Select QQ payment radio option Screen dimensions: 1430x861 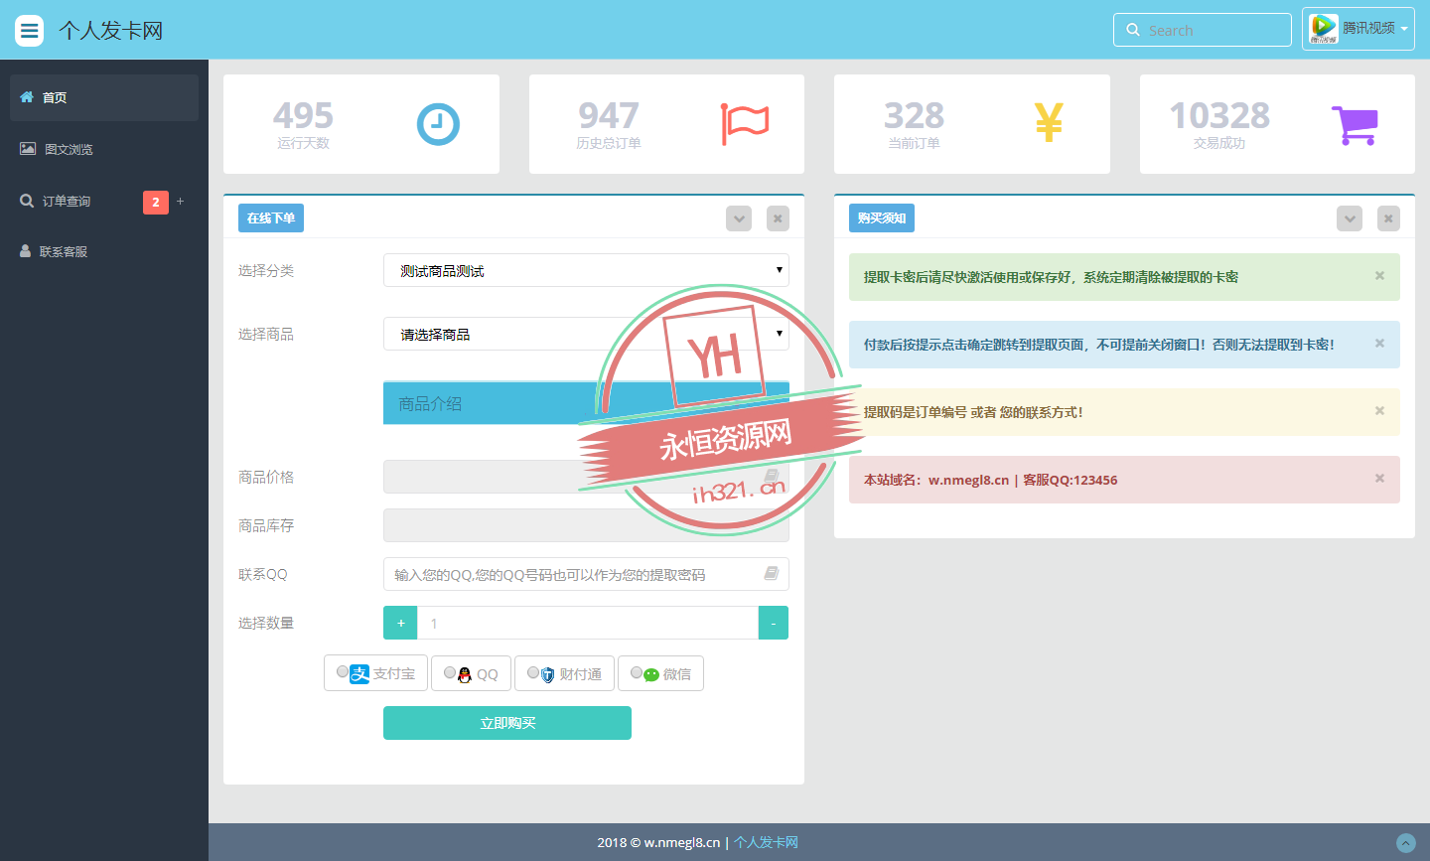pyautogui.click(x=450, y=672)
